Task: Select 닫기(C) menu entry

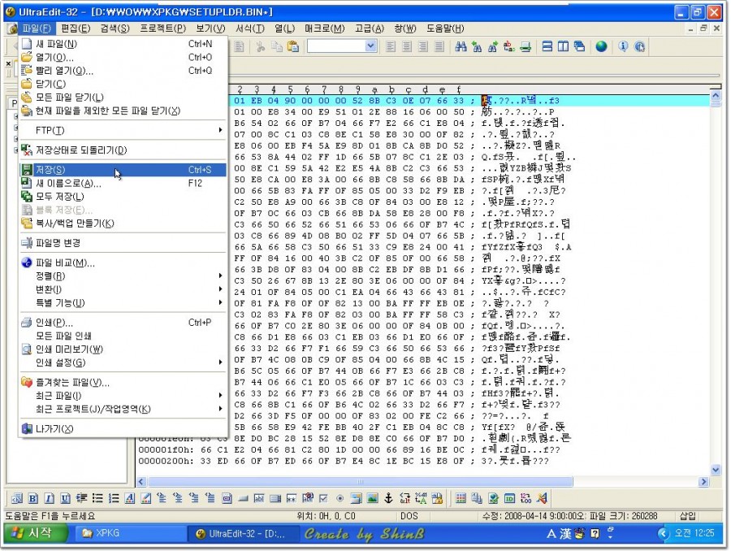Action: (x=123, y=84)
